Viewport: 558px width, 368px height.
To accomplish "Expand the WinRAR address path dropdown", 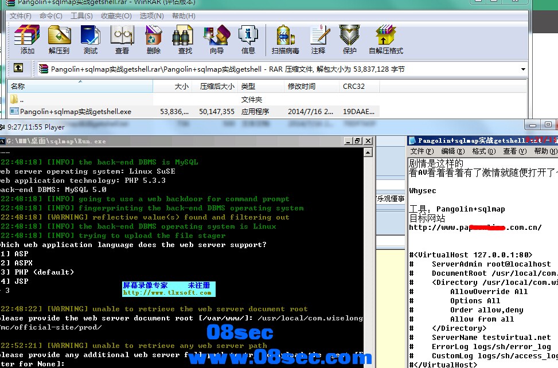I will click(x=523, y=69).
